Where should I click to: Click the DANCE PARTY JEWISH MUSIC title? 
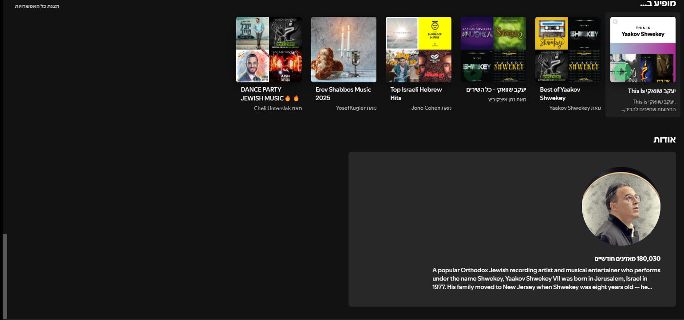point(270,94)
